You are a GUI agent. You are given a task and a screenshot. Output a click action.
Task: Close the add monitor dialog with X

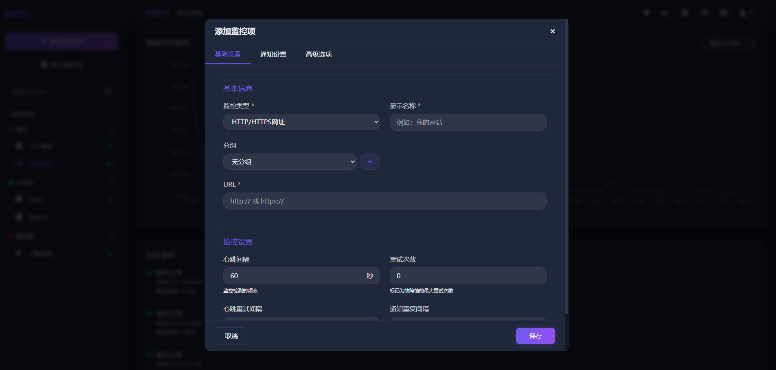[x=552, y=31]
